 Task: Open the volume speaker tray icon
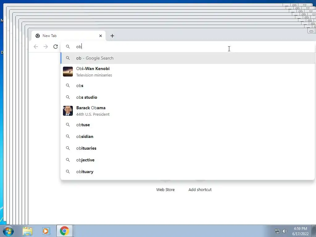click(x=285, y=231)
